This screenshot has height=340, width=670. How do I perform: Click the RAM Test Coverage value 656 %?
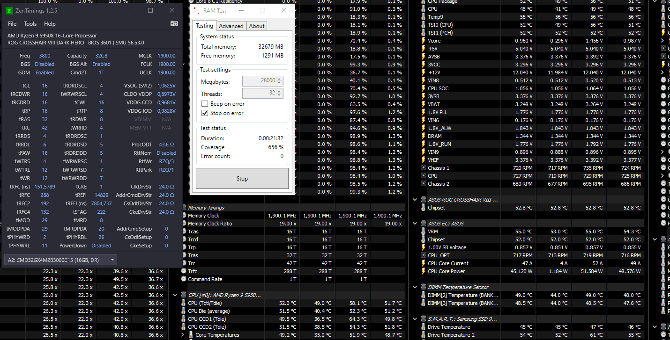click(275, 147)
